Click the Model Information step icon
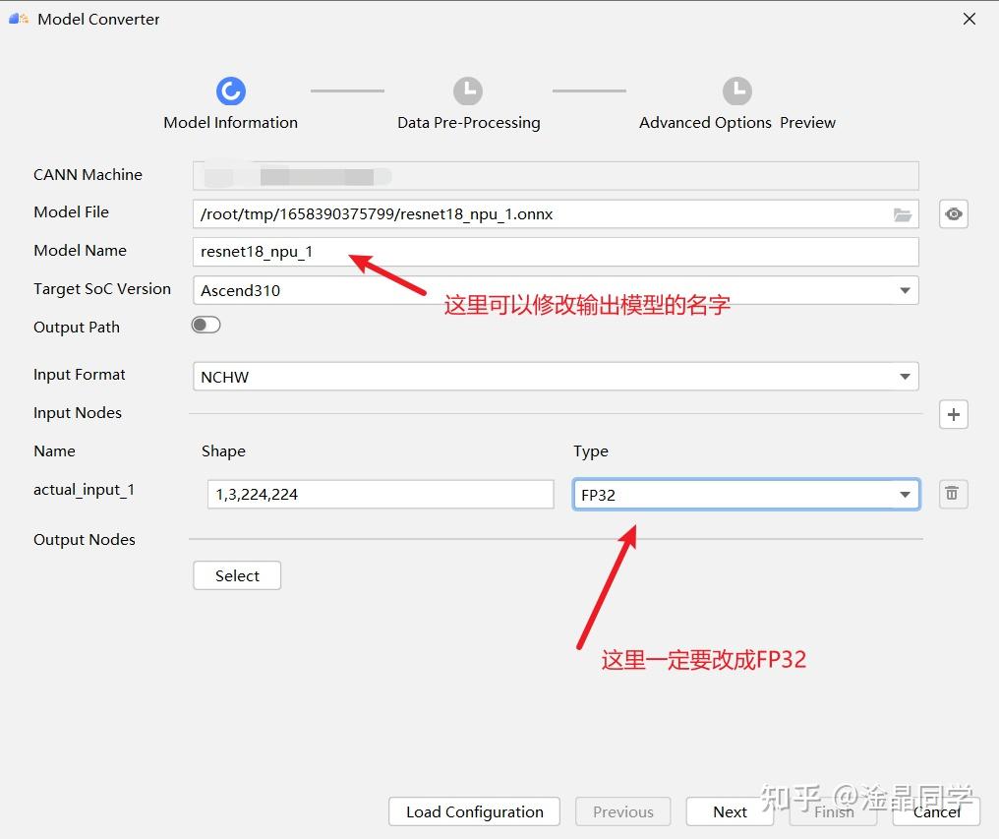Viewport: 999px width, 839px height. [230, 90]
